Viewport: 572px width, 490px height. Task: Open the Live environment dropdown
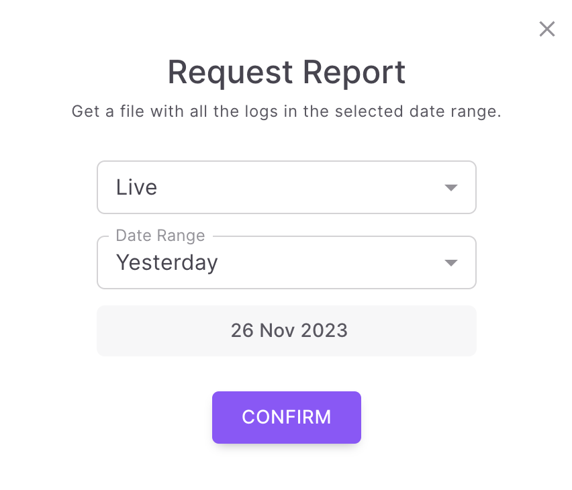pyautogui.click(x=287, y=187)
